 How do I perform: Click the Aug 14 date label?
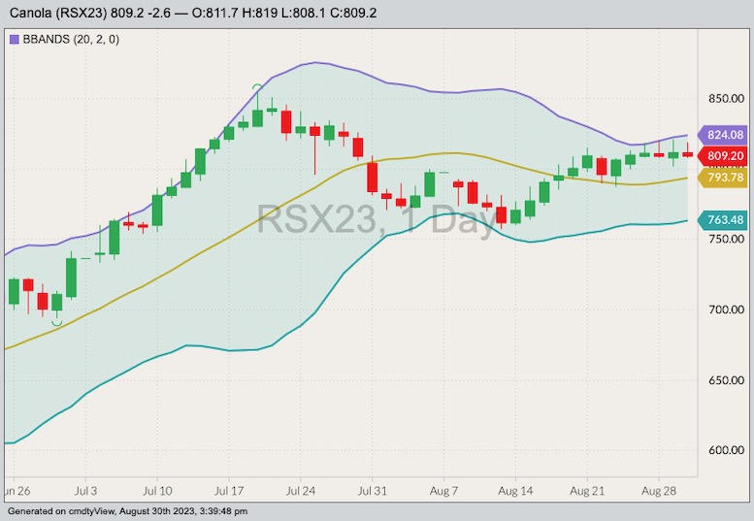pos(515,491)
